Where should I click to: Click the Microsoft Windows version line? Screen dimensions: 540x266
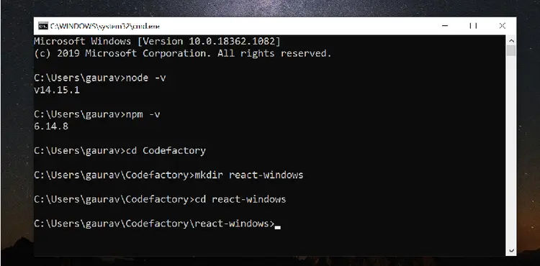[157, 42]
